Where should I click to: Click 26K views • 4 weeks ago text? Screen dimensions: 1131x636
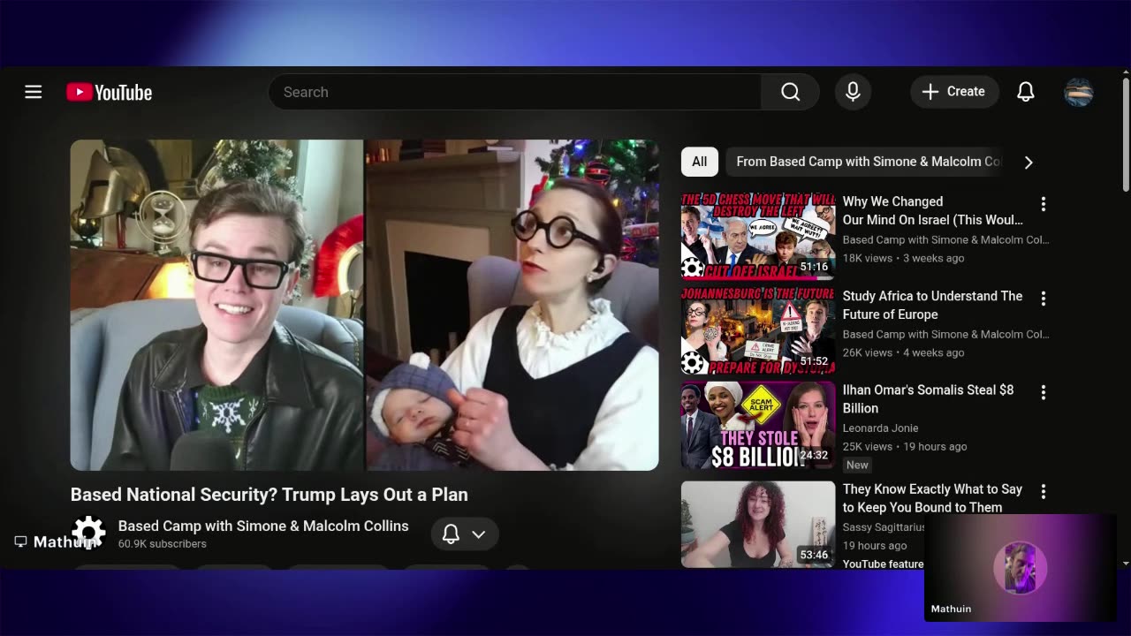(903, 352)
